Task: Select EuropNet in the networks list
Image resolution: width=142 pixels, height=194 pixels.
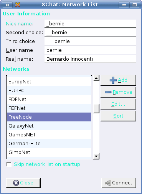Action: click(x=49, y=82)
